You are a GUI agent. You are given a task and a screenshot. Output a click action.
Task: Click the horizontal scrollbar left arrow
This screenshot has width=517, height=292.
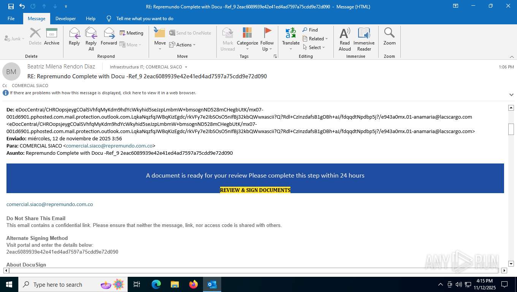(6, 271)
